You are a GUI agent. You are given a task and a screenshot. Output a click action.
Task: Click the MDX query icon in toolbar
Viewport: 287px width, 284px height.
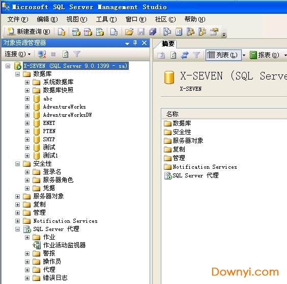[76, 32]
